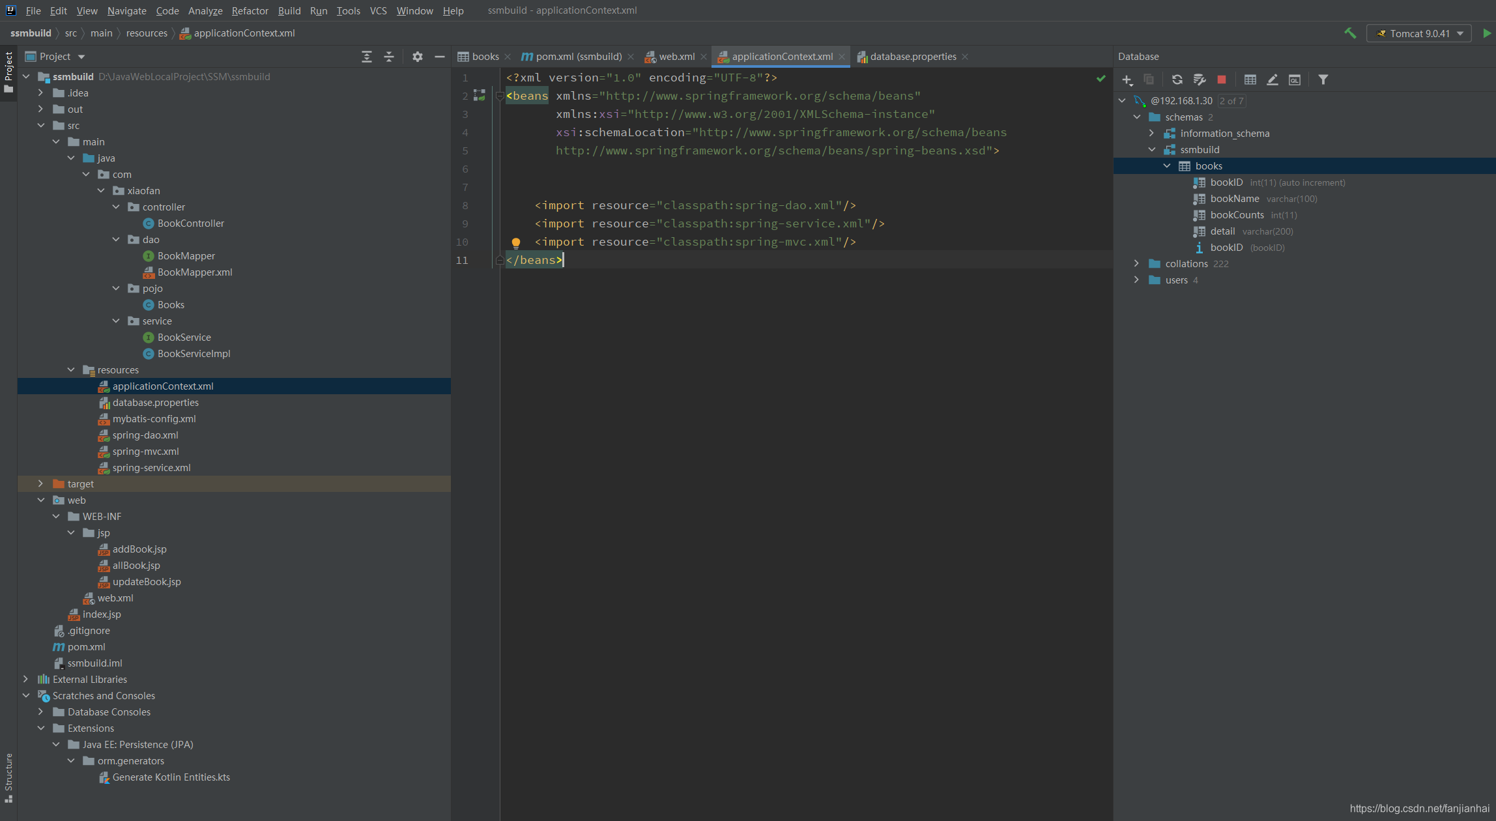
Task: Click the Database filter funnel icon
Action: pyautogui.click(x=1323, y=79)
